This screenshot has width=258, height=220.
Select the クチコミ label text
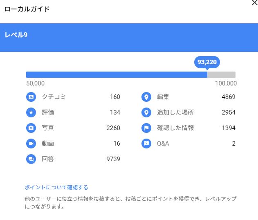pyautogui.click(x=54, y=97)
